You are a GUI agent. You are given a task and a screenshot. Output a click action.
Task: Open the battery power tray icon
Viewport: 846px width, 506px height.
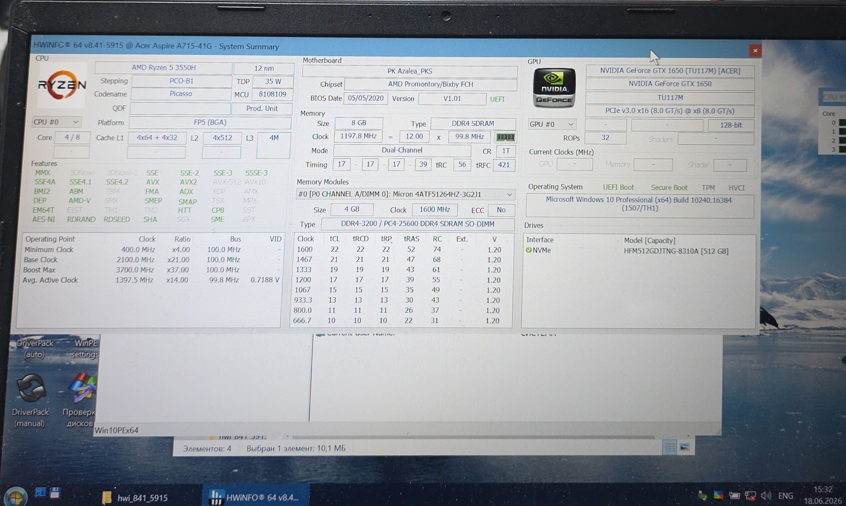pyautogui.click(x=734, y=495)
